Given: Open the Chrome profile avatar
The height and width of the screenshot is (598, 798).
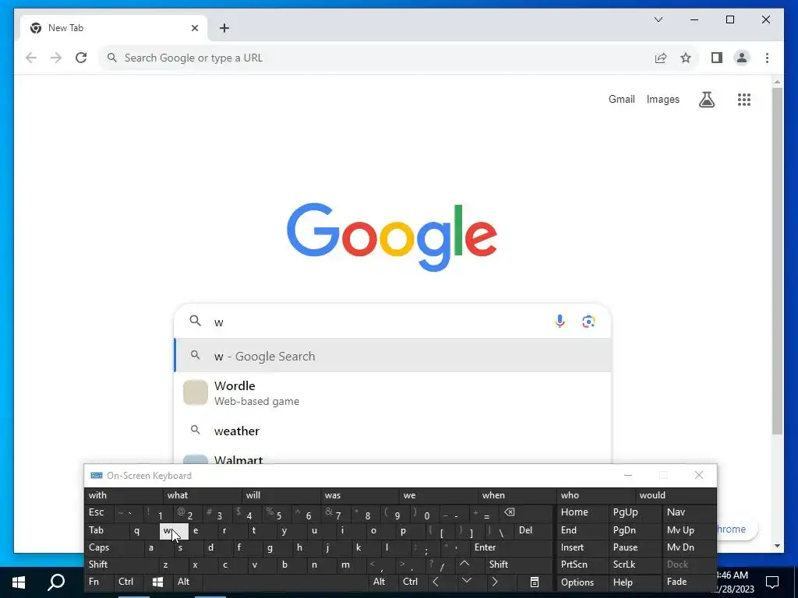Looking at the screenshot, I should 742,58.
